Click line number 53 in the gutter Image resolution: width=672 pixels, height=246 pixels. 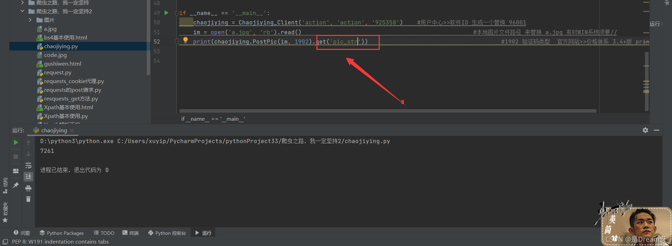(157, 51)
